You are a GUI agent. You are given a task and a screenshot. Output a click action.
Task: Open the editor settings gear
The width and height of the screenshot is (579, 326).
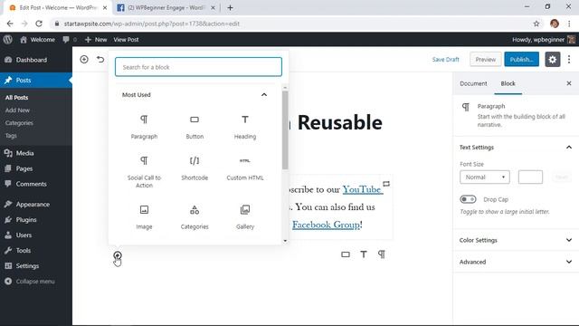point(553,59)
